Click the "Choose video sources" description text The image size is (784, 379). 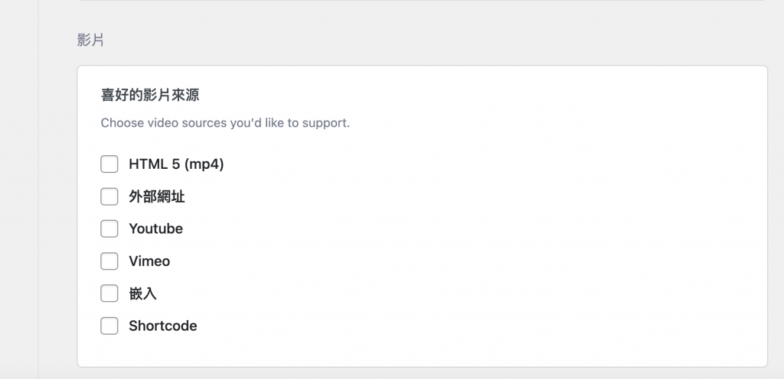coord(225,122)
